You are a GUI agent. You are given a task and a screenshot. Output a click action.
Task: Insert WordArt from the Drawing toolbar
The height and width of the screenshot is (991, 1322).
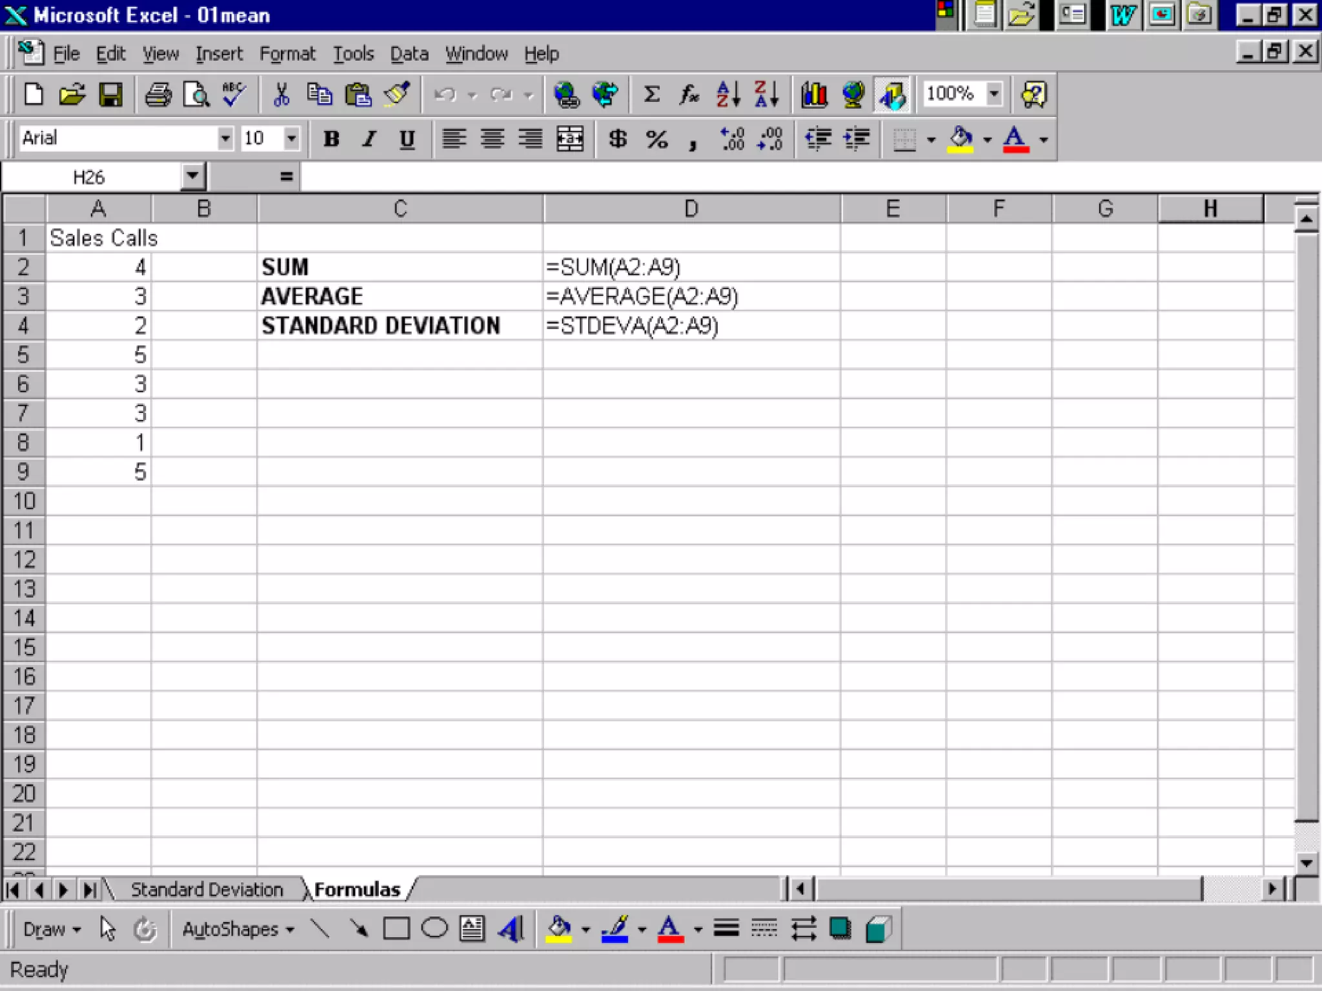click(x=511, y=929)
